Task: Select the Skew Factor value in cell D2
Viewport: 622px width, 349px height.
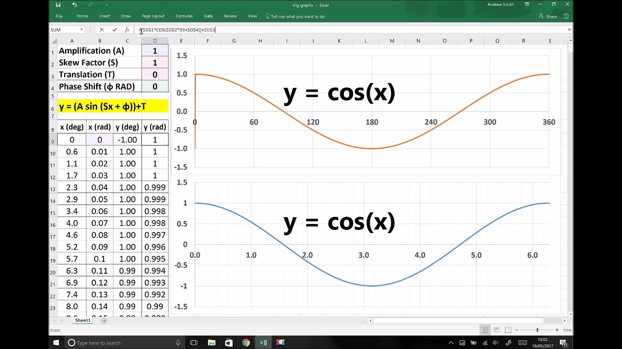Action: (155, 63)
